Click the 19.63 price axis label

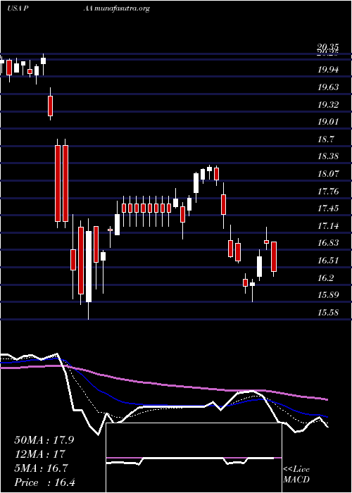point(328,87)
